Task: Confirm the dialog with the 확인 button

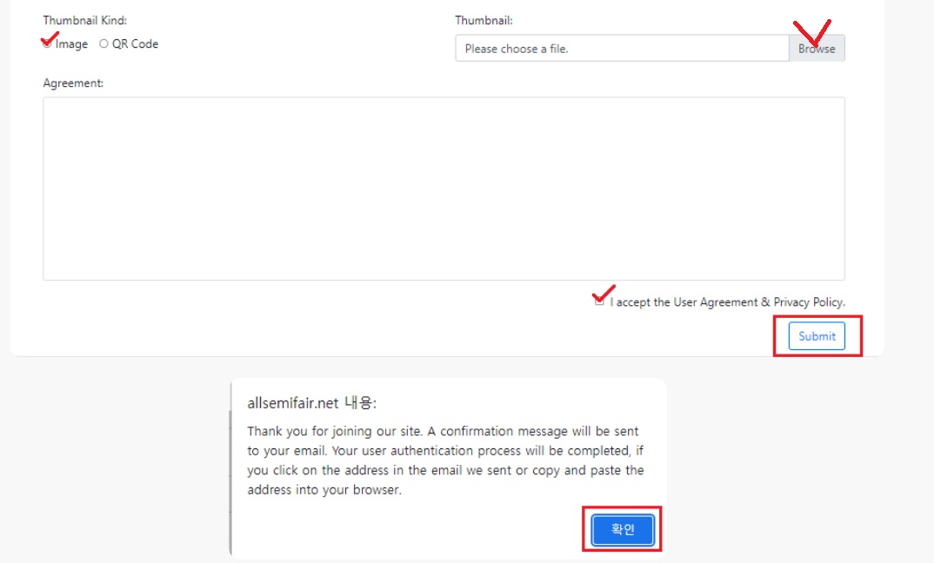Action: coord(623,529)
